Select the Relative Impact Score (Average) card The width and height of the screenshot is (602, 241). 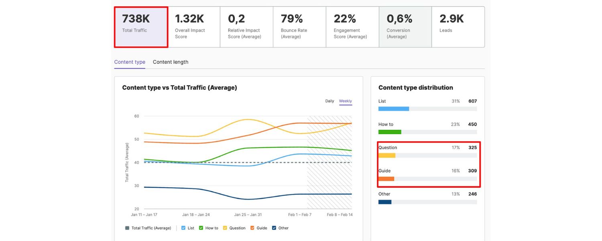pyautogui.click(x=246, y=27)
